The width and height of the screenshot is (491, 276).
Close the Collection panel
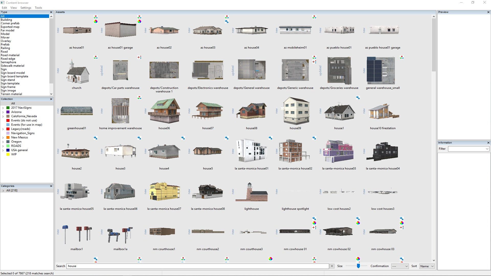(51, 99)
